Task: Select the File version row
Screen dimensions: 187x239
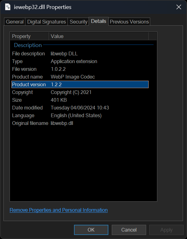Action: 24,69
